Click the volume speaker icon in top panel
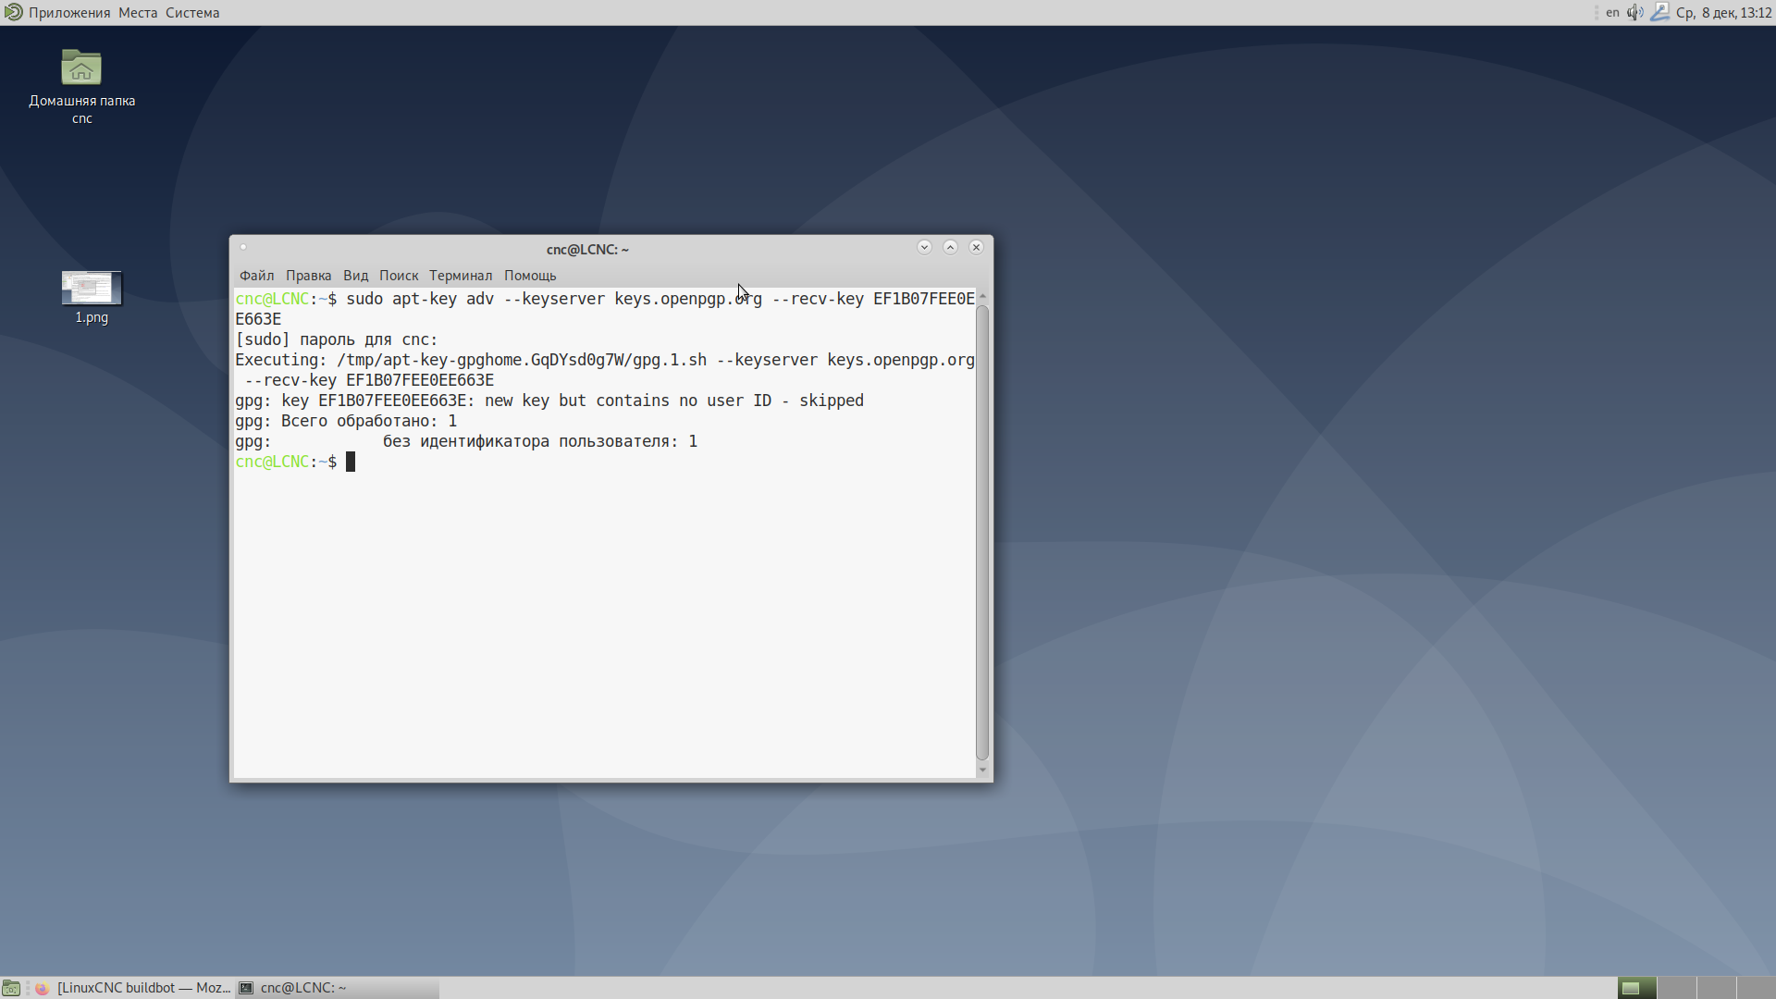This screenshot has height=999, width=1776. [1634, 12]
